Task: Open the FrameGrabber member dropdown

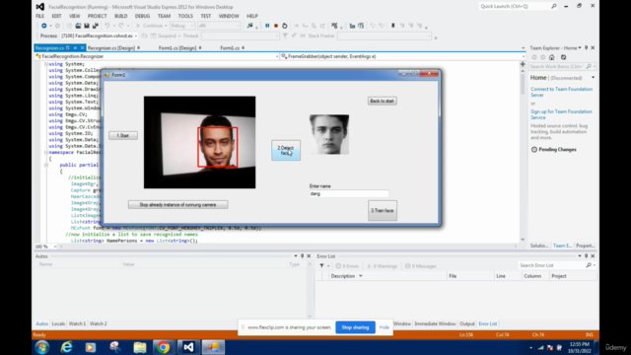Action: [523, 56]
